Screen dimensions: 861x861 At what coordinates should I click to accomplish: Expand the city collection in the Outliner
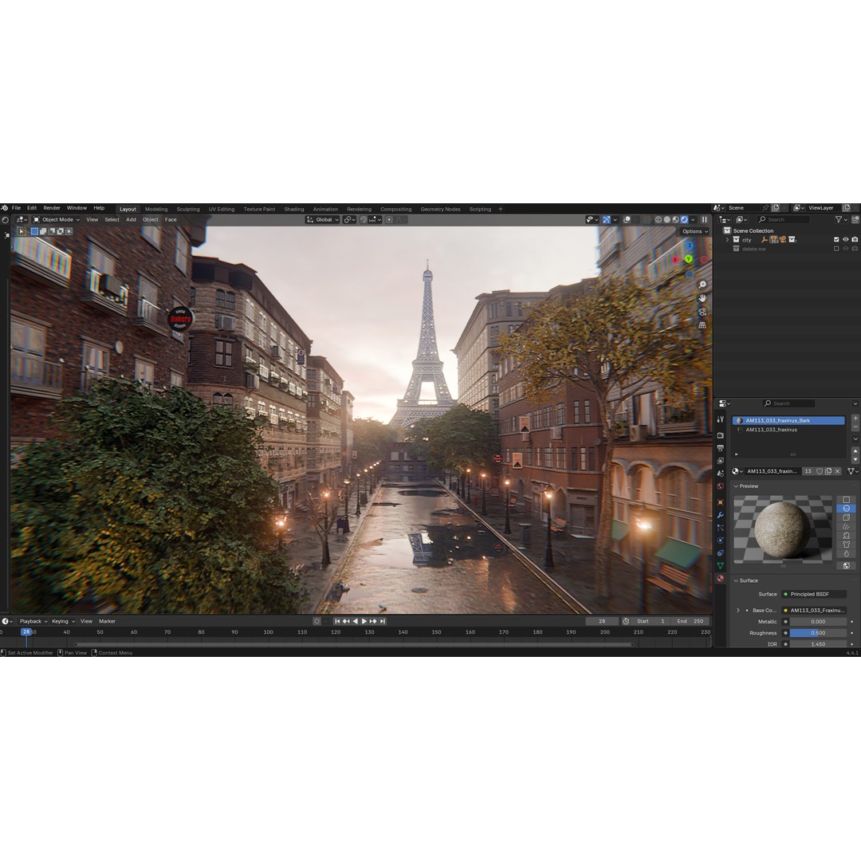[727, 239]
